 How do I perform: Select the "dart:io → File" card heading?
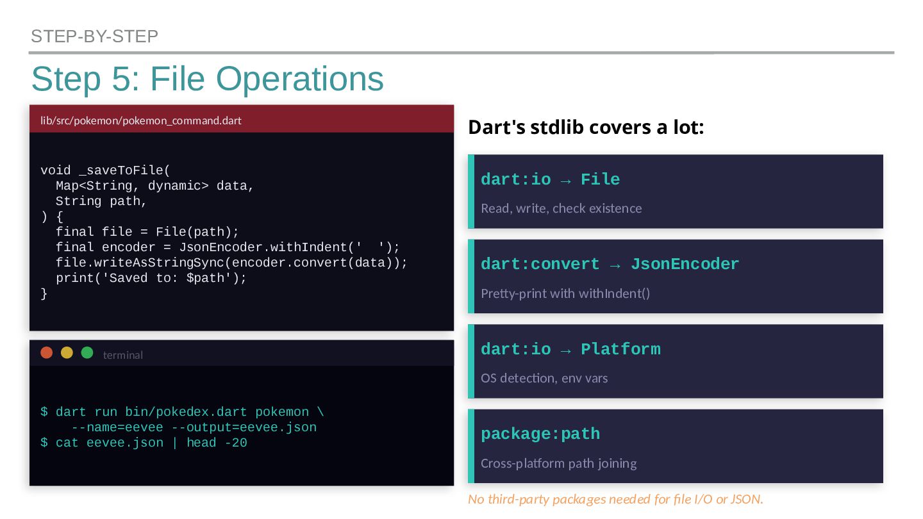point(550,179)
